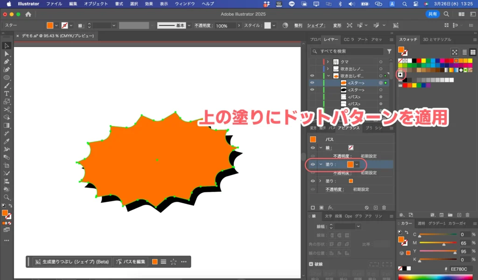Click the trash icon in the Appearance panel

click(x=383, y=207)
